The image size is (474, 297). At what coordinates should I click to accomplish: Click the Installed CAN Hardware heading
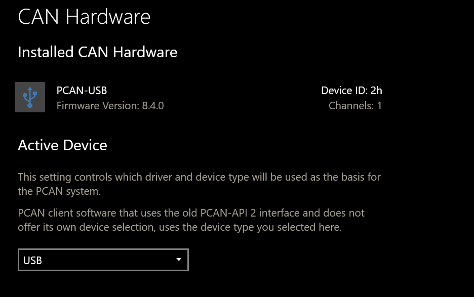pos(97,52)
